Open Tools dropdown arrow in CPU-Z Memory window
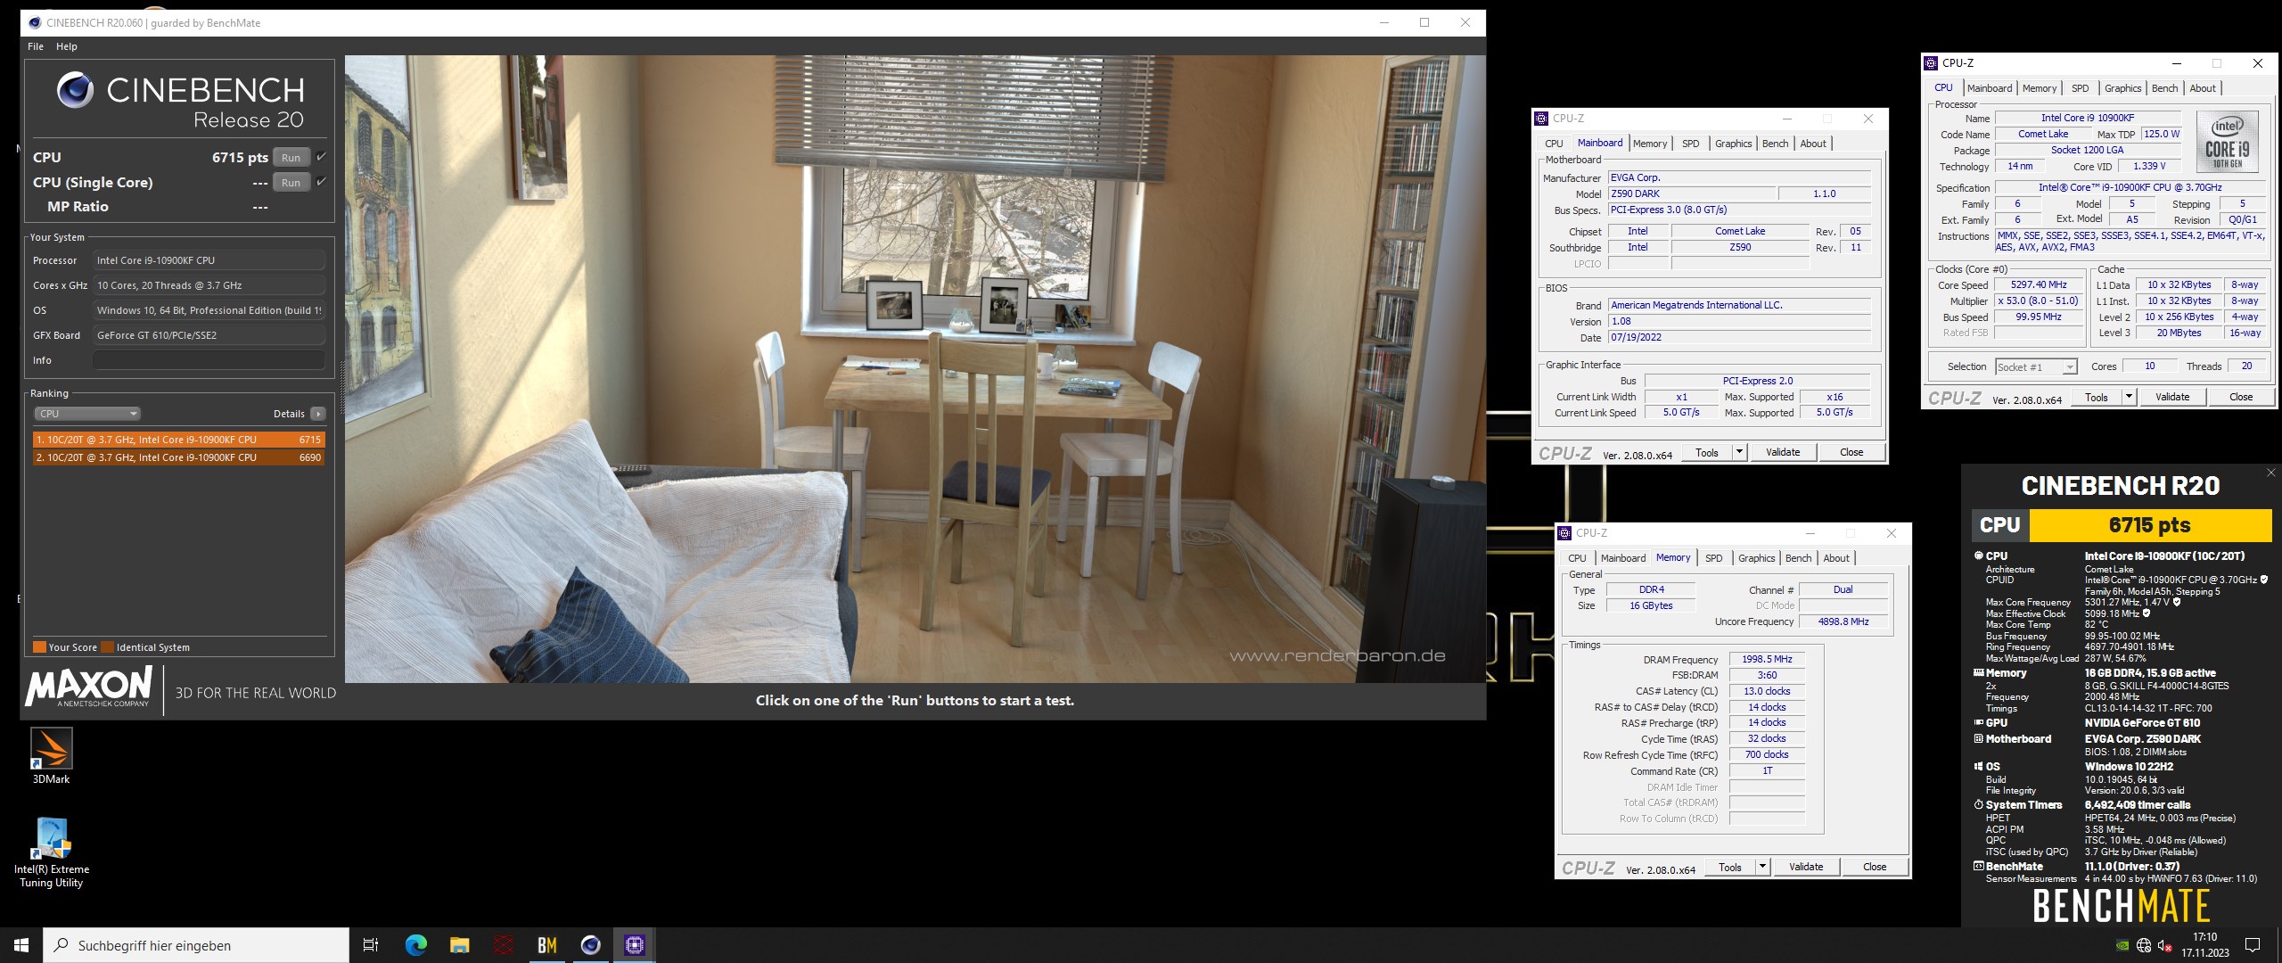 pyautogui.click(x=1761, y=867)
